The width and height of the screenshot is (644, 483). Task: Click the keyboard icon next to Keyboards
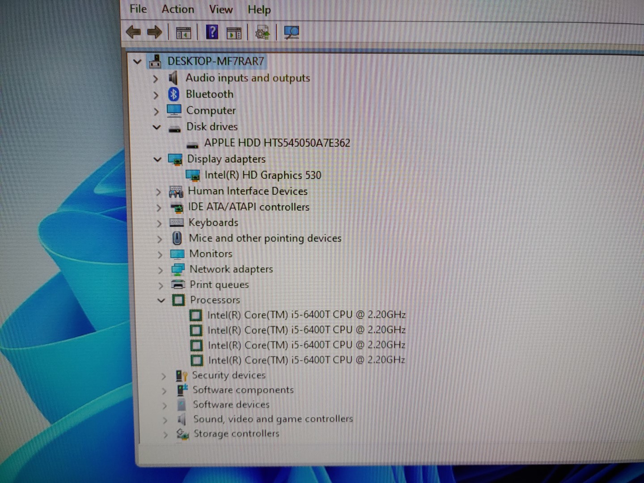177,223
